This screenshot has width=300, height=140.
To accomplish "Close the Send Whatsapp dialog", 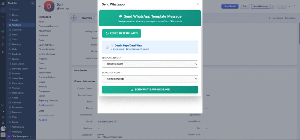I will [x=198, y=4].
